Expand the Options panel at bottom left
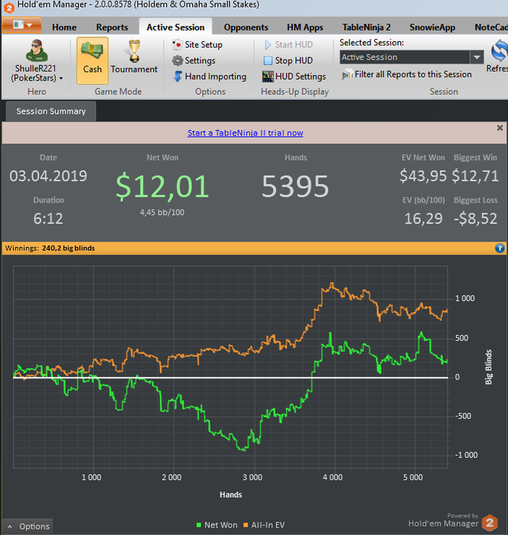Screen dimensions: 508x535 [29, 526]
